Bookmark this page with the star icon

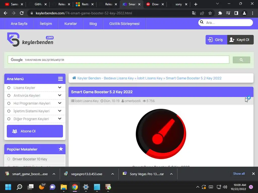(x=210, y=13)
